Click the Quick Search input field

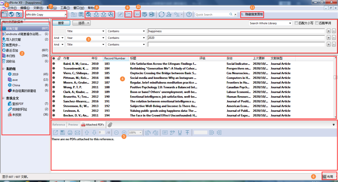coord(212,14)
